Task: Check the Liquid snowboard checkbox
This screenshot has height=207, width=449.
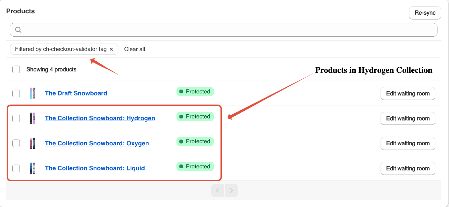Action: tap(16, 168)
